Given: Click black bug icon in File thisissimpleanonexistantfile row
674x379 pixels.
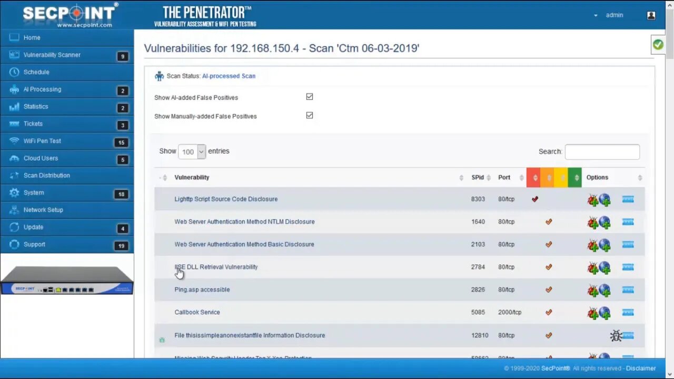Looking at the screenshot, I should 616,335.
